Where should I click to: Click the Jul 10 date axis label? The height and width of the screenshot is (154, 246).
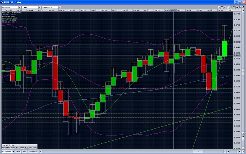click(220, 10)
